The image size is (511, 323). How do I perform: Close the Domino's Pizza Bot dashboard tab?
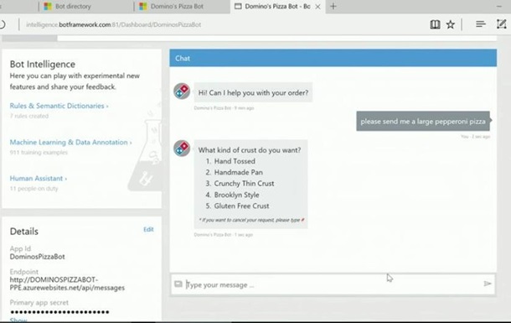click(x=317, y=7)
